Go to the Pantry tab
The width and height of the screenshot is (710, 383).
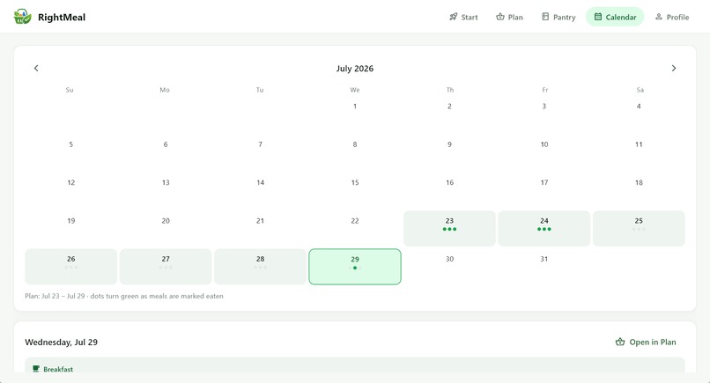pyautogui.click(x=558, y=17)
